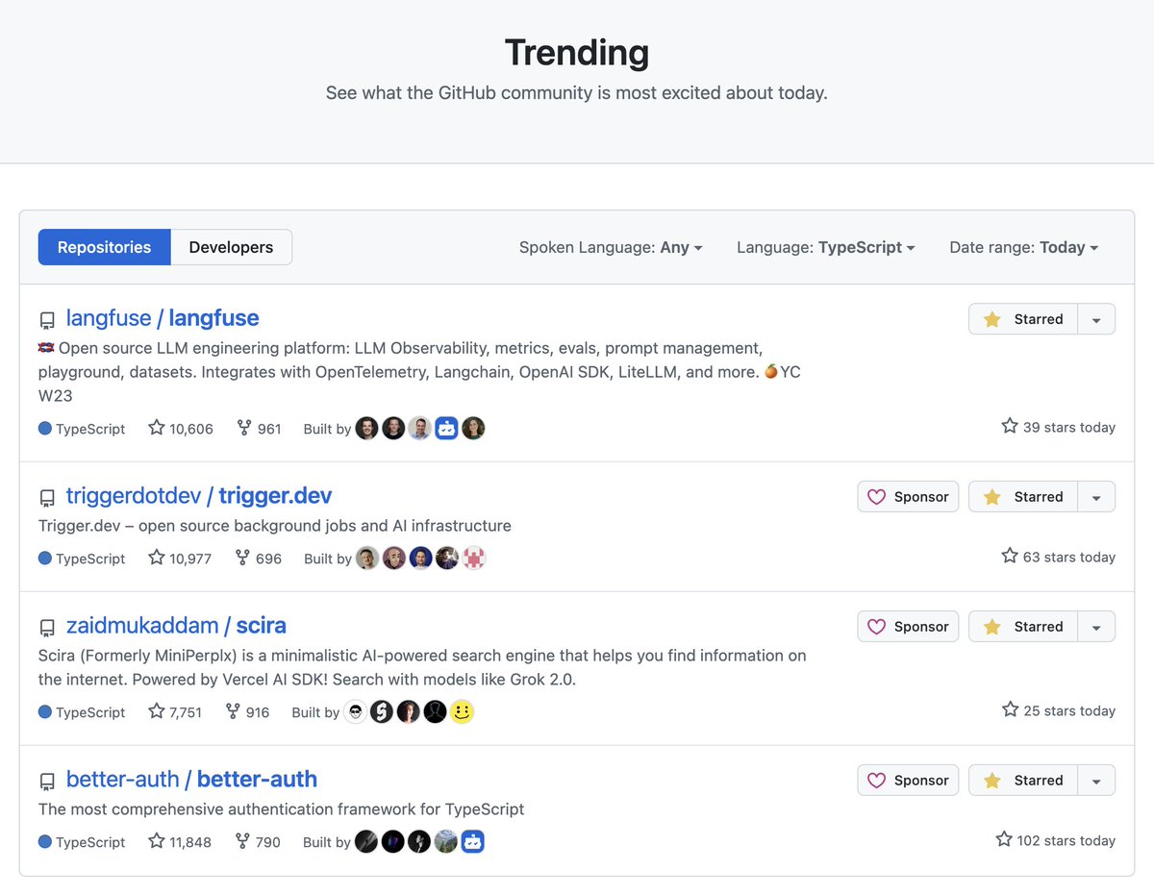1154x895 pixels.
Task: Open the better-auth / better-auth repository link
Action: pyautogui.click(x=191, y=780)
